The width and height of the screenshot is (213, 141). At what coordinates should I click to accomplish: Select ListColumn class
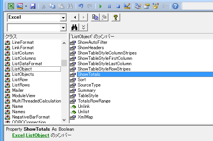(x=23, y=53)
